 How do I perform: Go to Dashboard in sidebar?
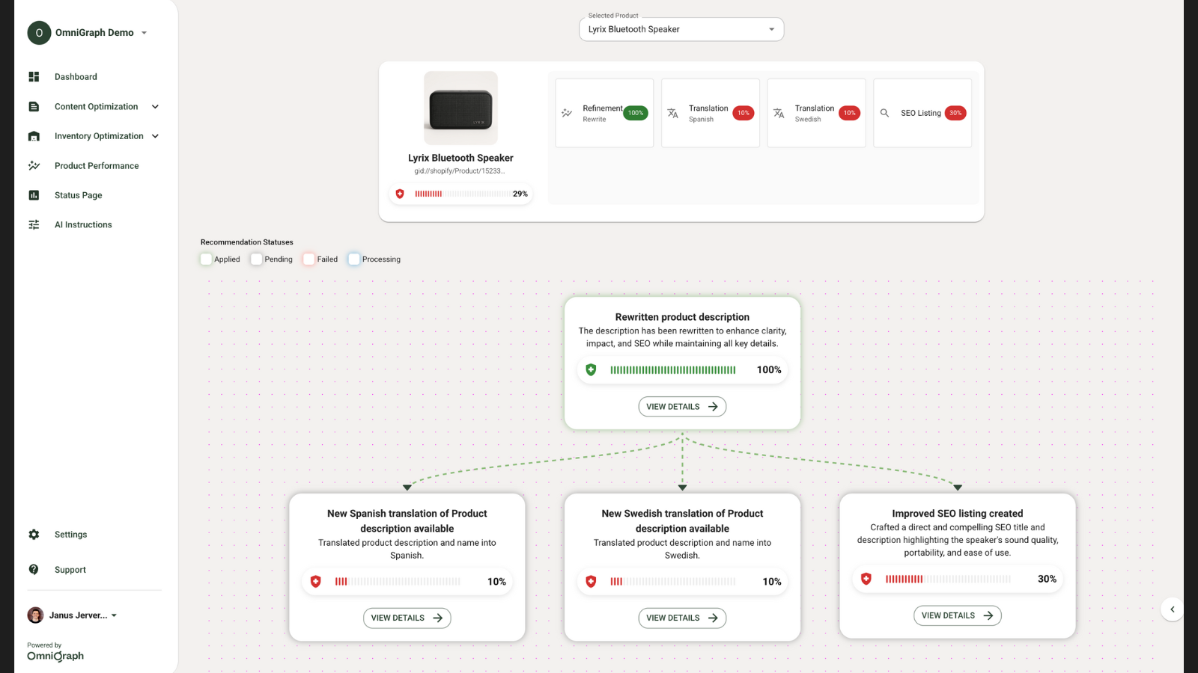pyautogui.click(x=76, y=77)
